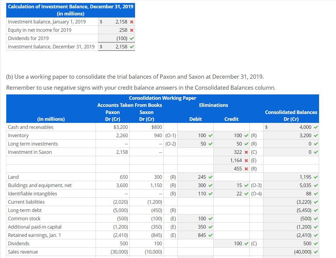Click the (O-3) reference in Buildings row
Viewport: 336px width, 258px height.
click(256, 186)
